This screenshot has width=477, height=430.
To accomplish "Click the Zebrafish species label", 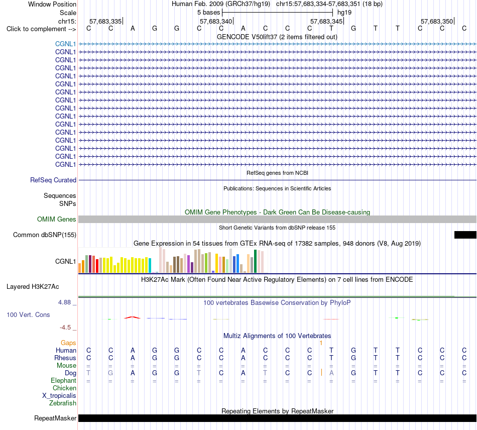I will click(63, 403).
